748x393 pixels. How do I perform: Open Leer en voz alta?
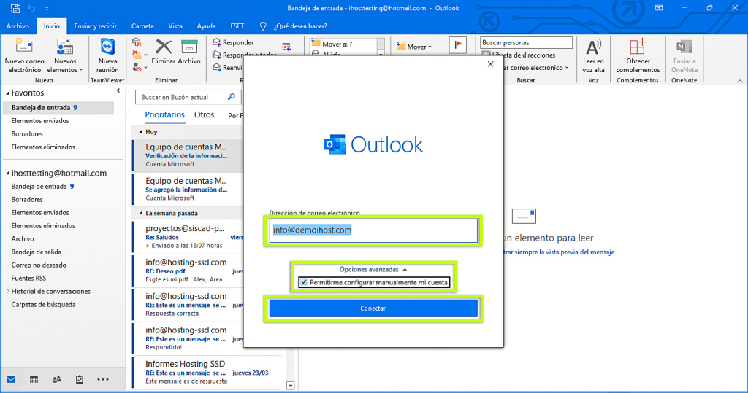[593, 48]
